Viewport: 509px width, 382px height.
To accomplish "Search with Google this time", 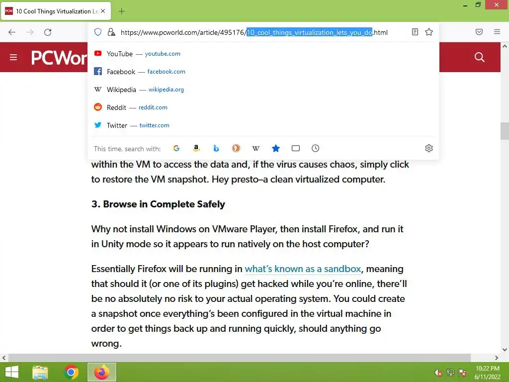I will click(176, 148).
